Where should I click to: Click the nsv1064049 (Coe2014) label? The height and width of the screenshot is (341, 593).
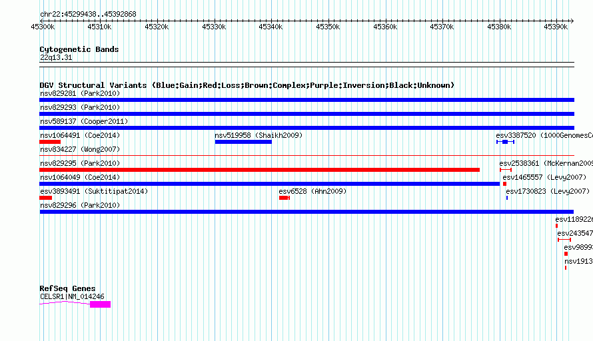80,177
